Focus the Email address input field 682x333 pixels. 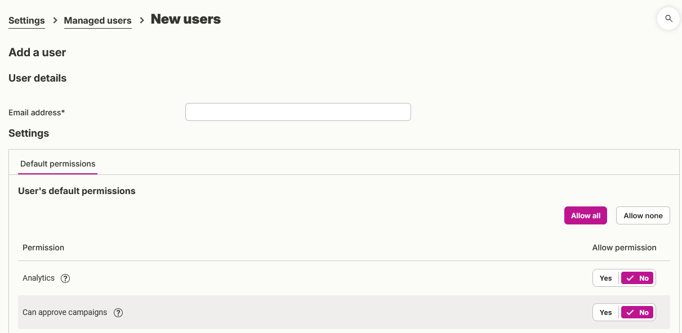tap(298, 112)
